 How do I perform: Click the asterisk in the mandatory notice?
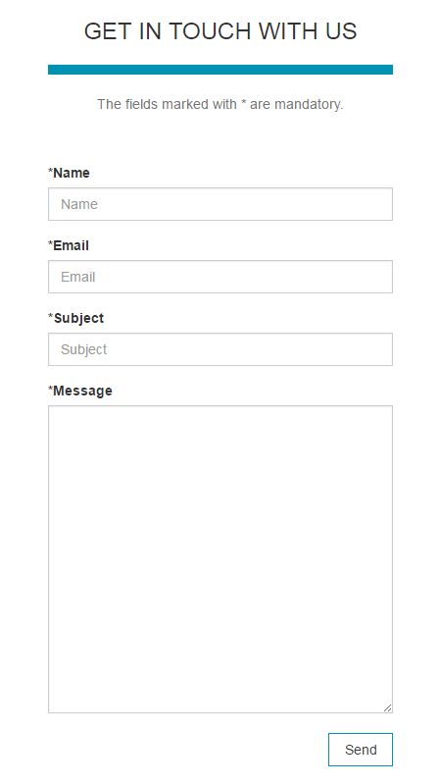click(243, 102)
